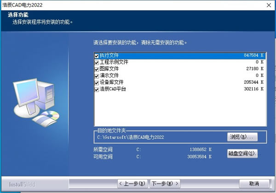
Task: Select the 演示文件 list entry text
Action: click(109, 76)
